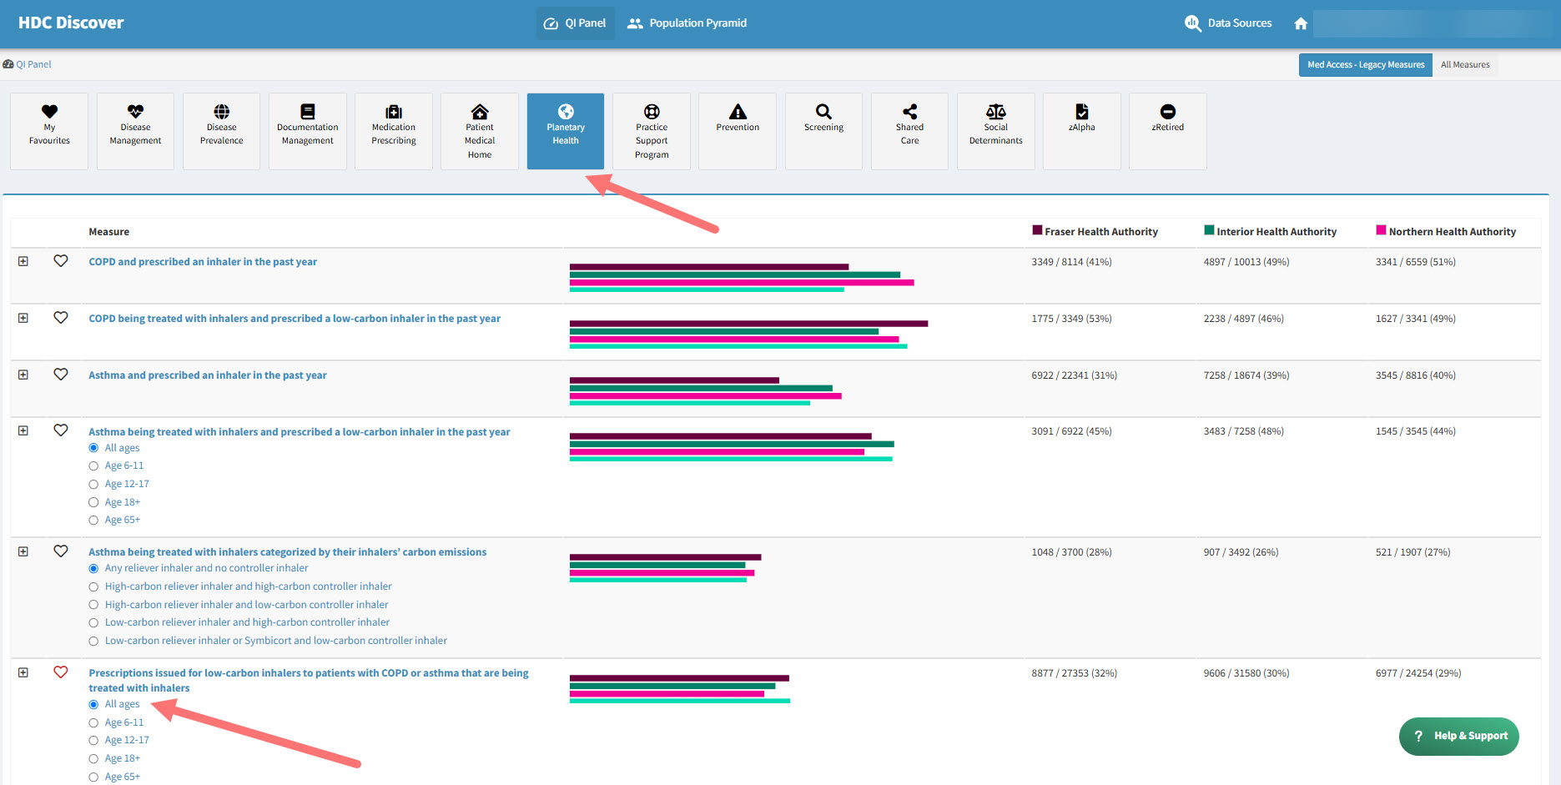Select High-carbon reliever and high-carbon controller option
The height and width of the screenshot is (785, 1561).
[x=93, y=587]
